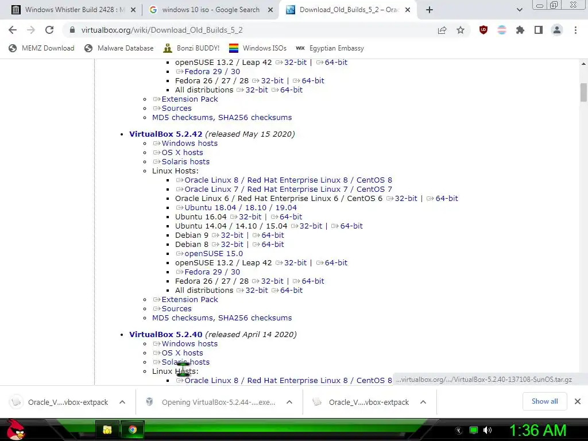
Task: Bookmark this page with the star icon
Action: (461, 30)
